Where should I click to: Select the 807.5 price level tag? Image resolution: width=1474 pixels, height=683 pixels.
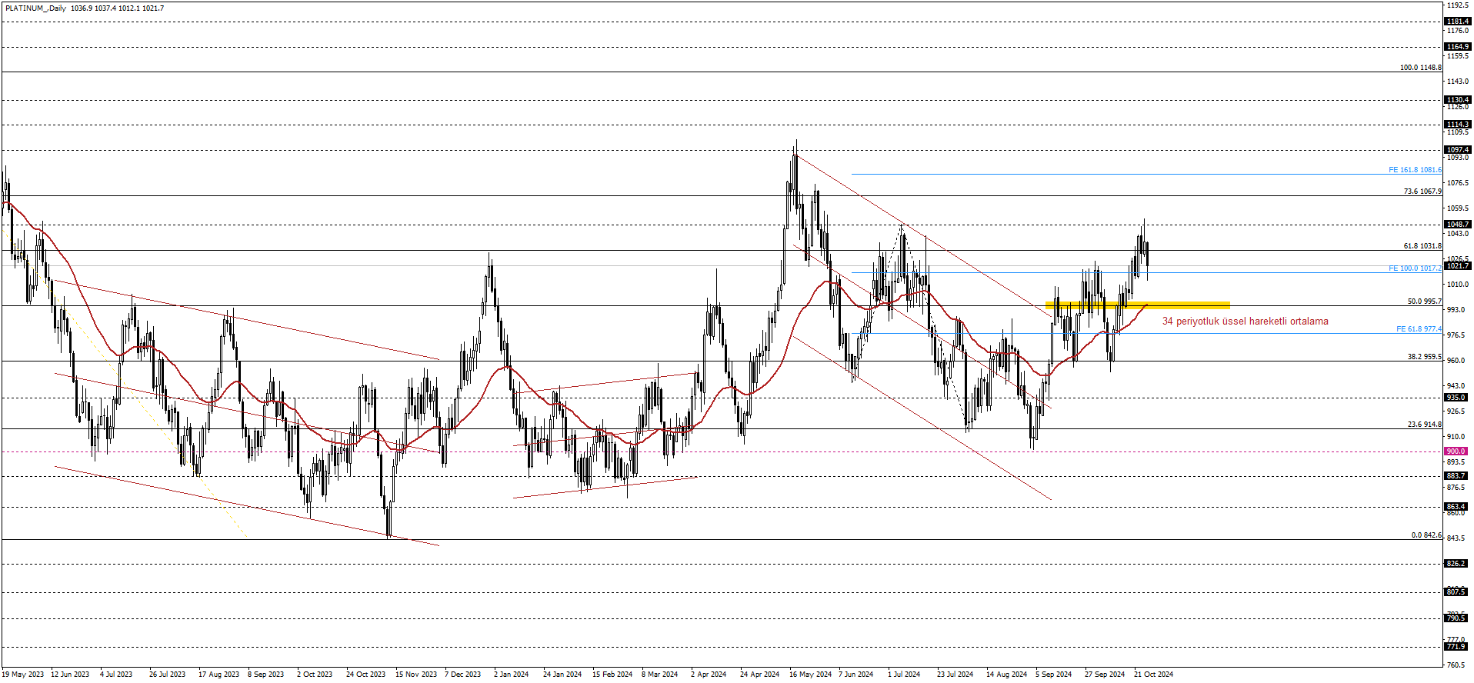1456,592
